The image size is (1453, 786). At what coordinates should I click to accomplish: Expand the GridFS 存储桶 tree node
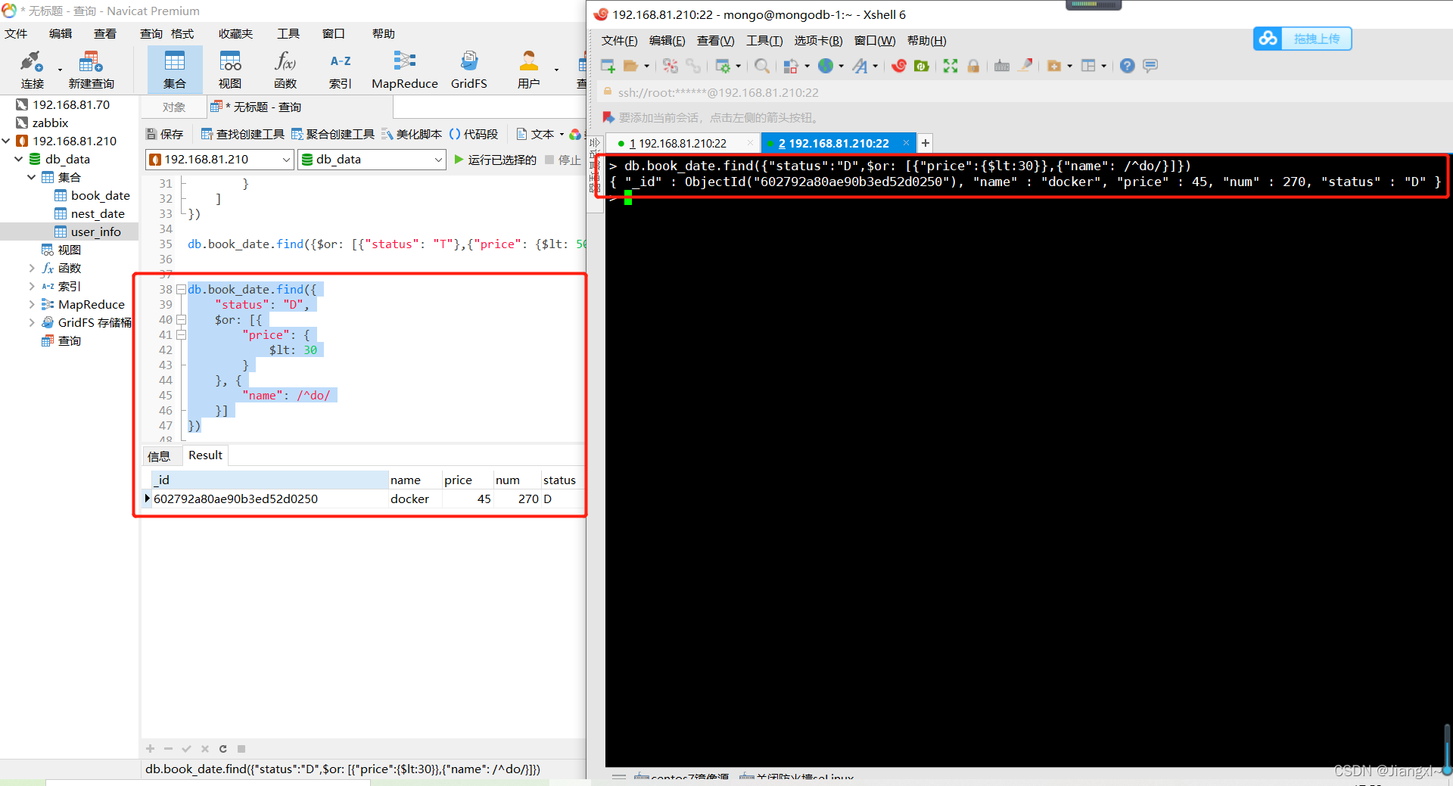(x=32, y=322)
